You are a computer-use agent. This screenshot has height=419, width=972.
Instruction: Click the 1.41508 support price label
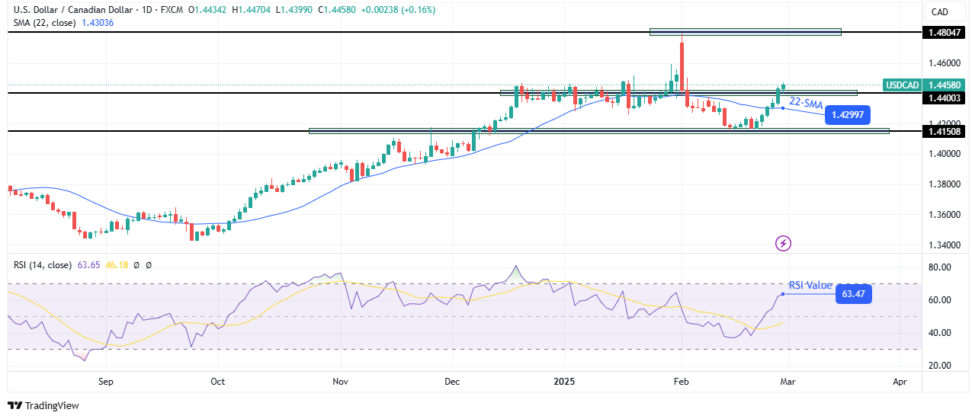point(943,131)
